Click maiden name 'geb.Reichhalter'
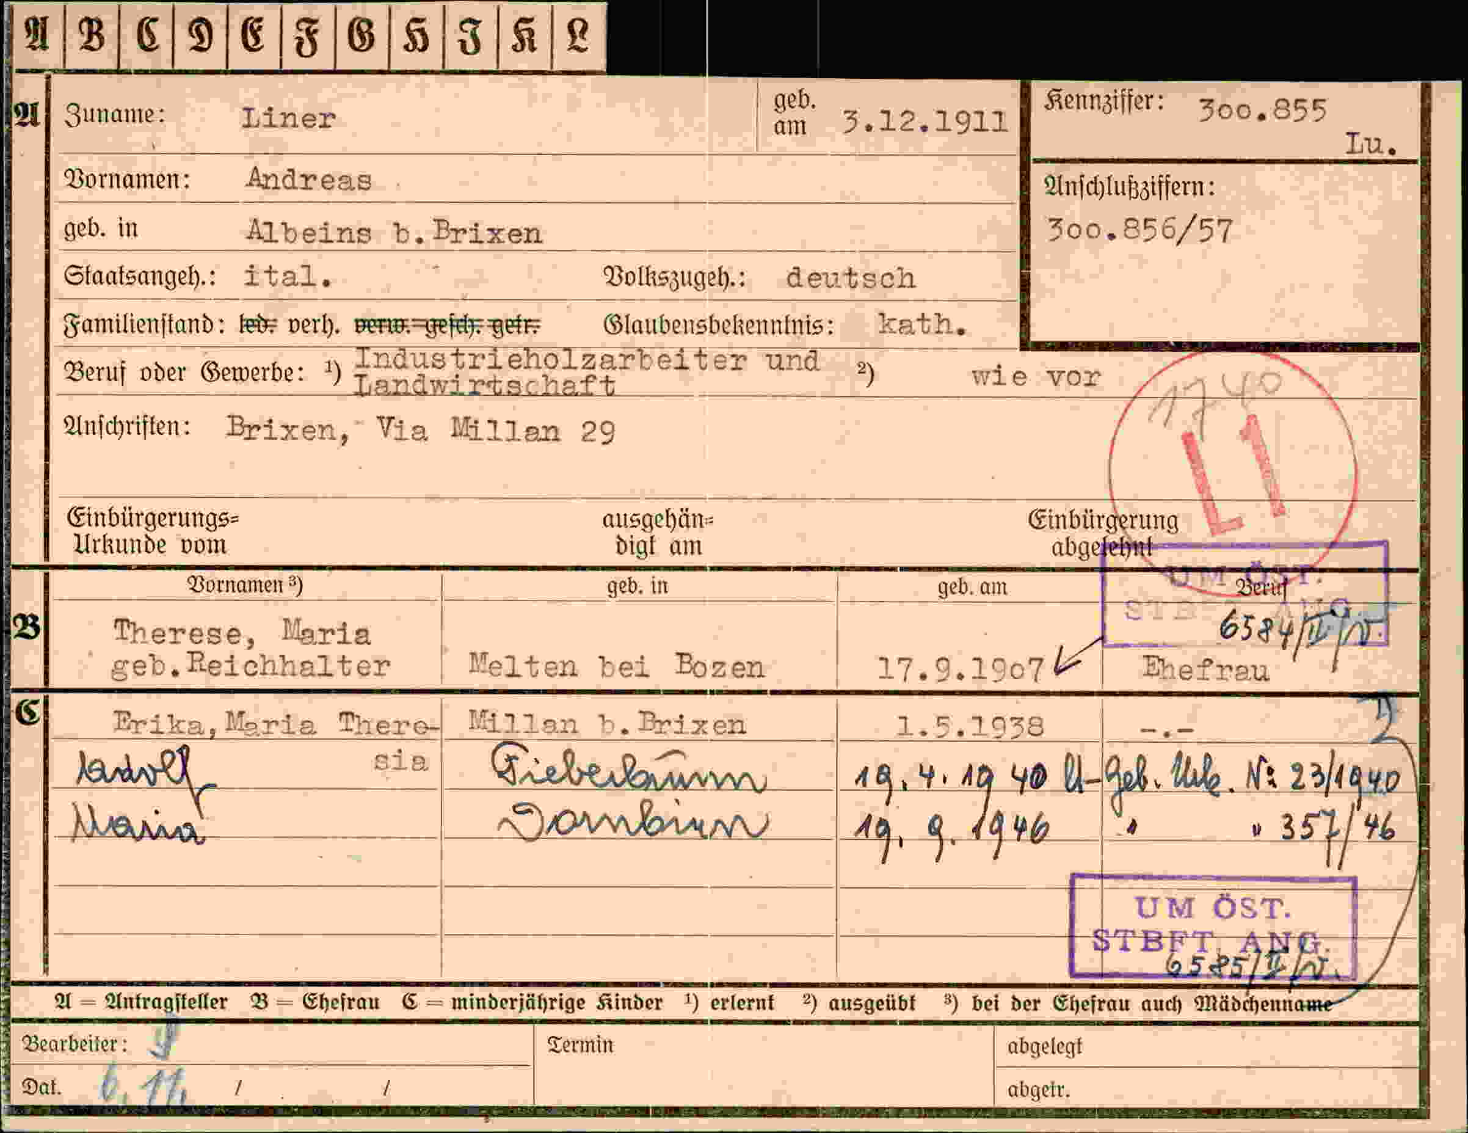The height and width of the screenshot is (1133, 1468). point(250,666)
